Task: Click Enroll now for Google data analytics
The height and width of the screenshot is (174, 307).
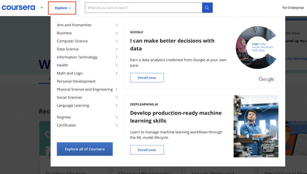Action: tap(147, 78)
